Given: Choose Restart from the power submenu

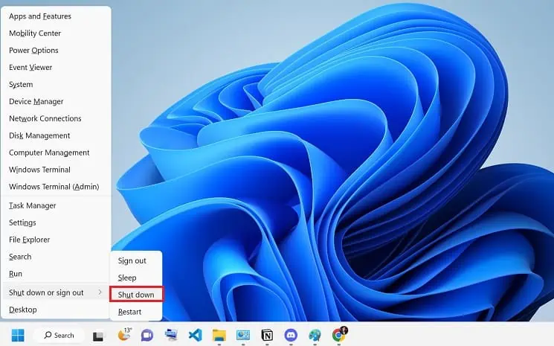Looking at the screenshot, I should coord(129,312).
